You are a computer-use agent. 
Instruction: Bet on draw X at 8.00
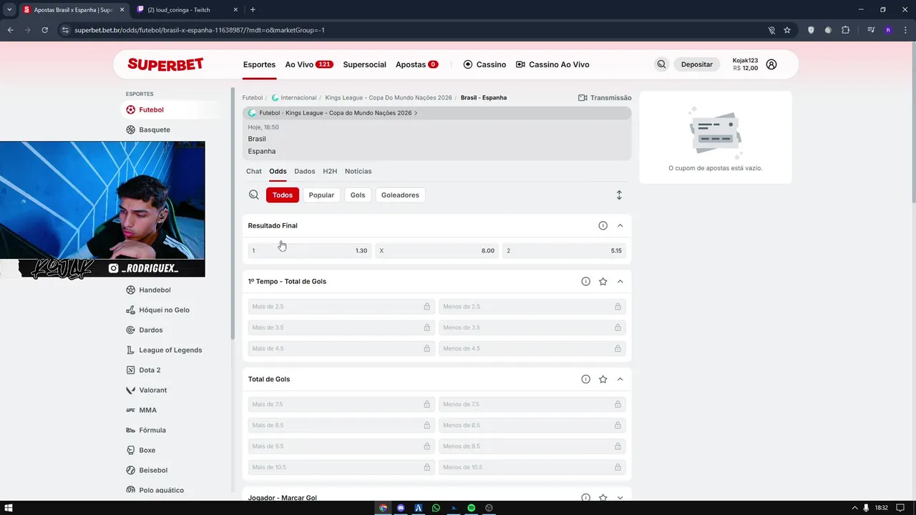pos(437,250)
